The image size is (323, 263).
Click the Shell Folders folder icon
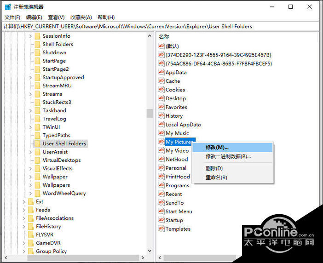point(37,44)
